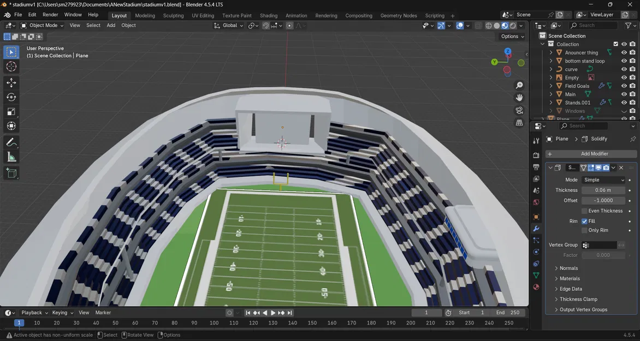Viewport: 640px width, 341px height.
Task: Click the Thickness value slider
Action: [603, 190]
